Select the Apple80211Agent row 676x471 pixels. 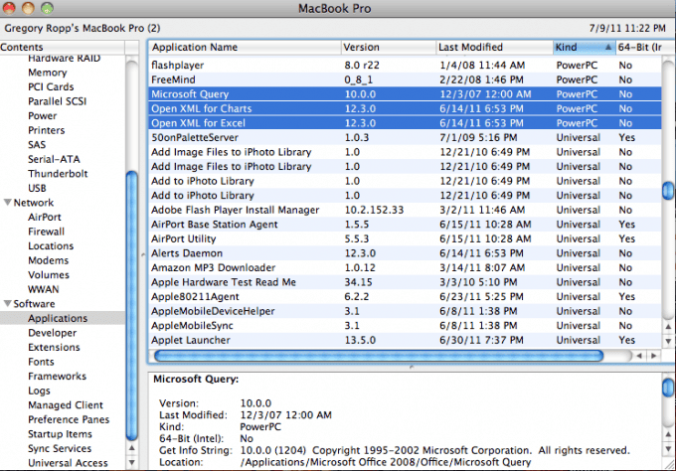point(405,296)
